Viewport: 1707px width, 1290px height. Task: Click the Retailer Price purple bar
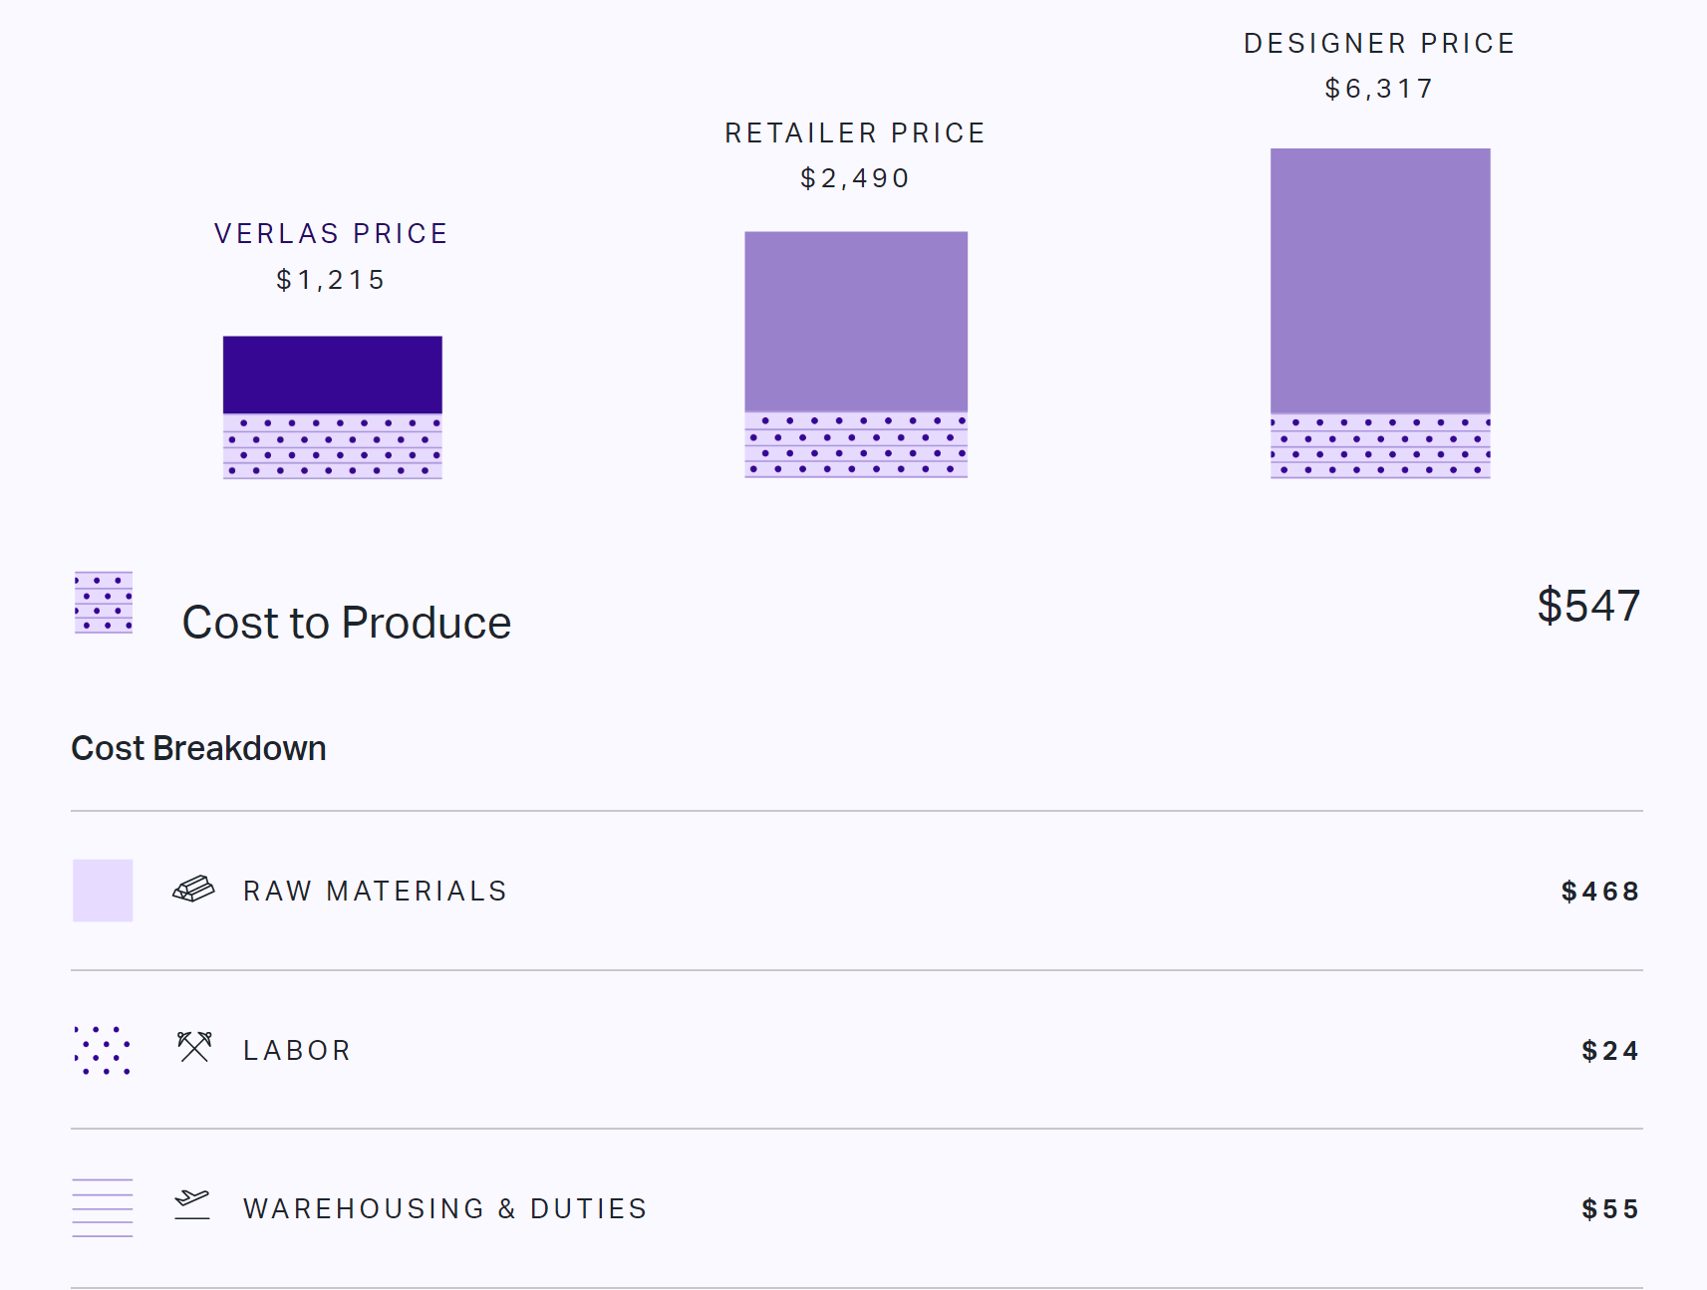(x=856, y=321)
